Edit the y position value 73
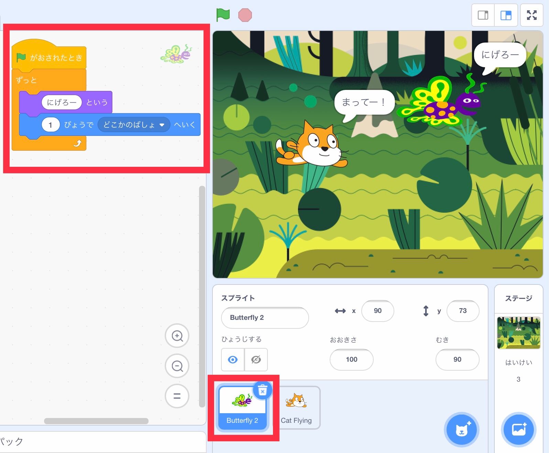 pos(463,311)
